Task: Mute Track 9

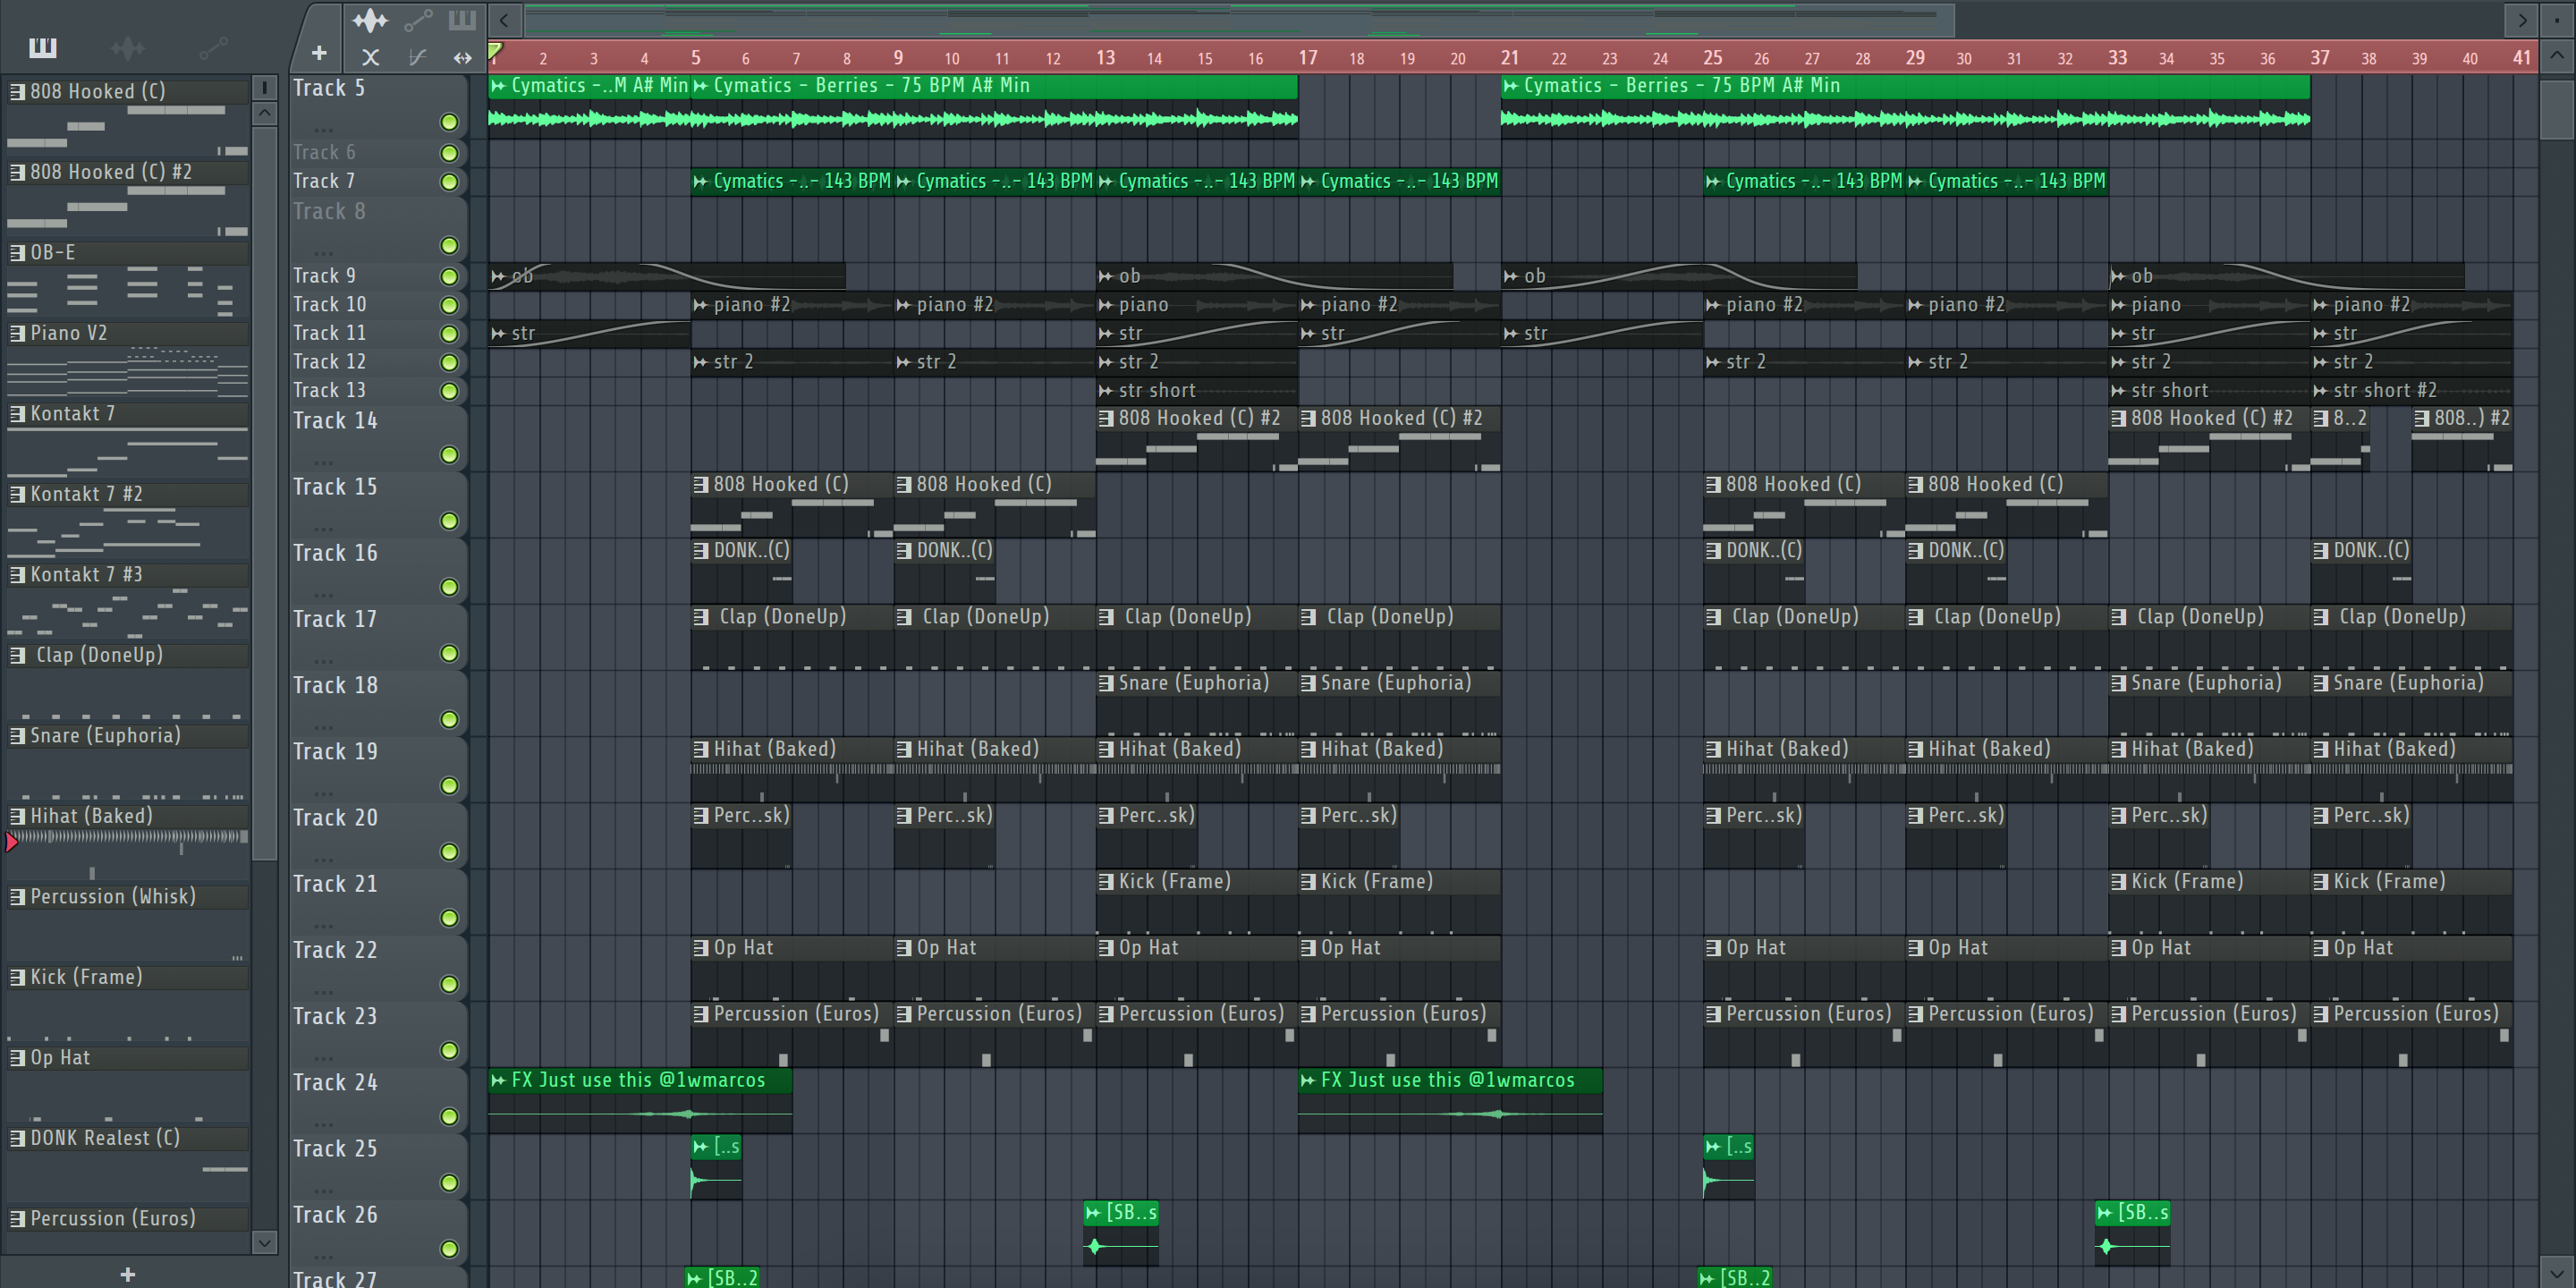Action: [449, 276]
